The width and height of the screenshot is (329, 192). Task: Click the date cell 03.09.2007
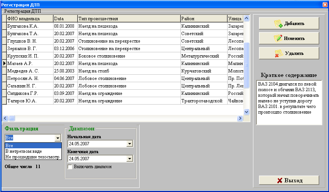(66, 93)
